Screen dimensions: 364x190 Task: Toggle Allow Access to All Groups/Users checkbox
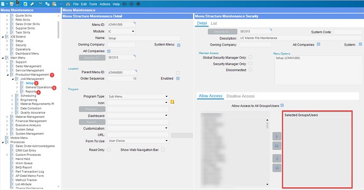click(282, 105)
